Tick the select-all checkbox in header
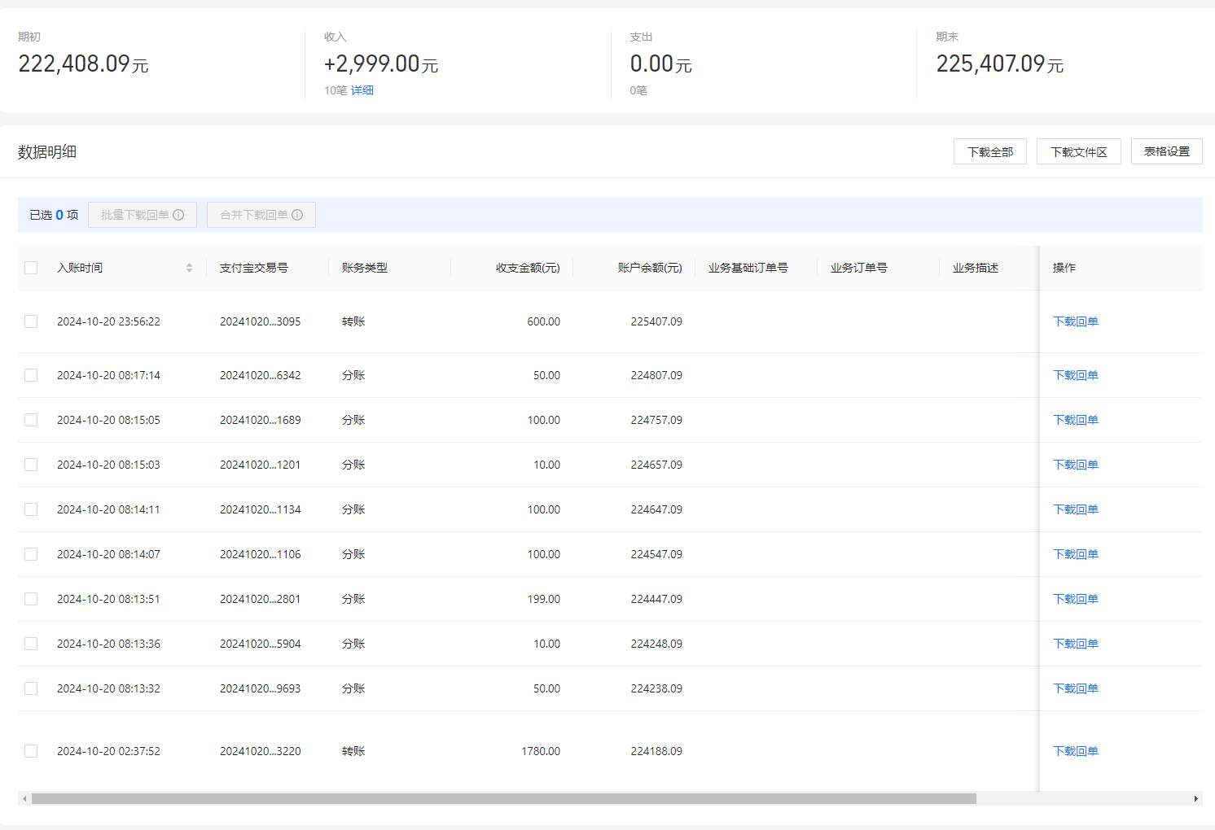 [x=31, y=268]
